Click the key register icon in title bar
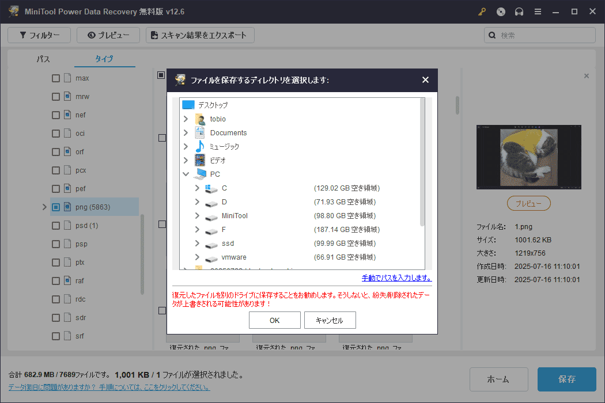605x403 pixels. tap(482, 12)
